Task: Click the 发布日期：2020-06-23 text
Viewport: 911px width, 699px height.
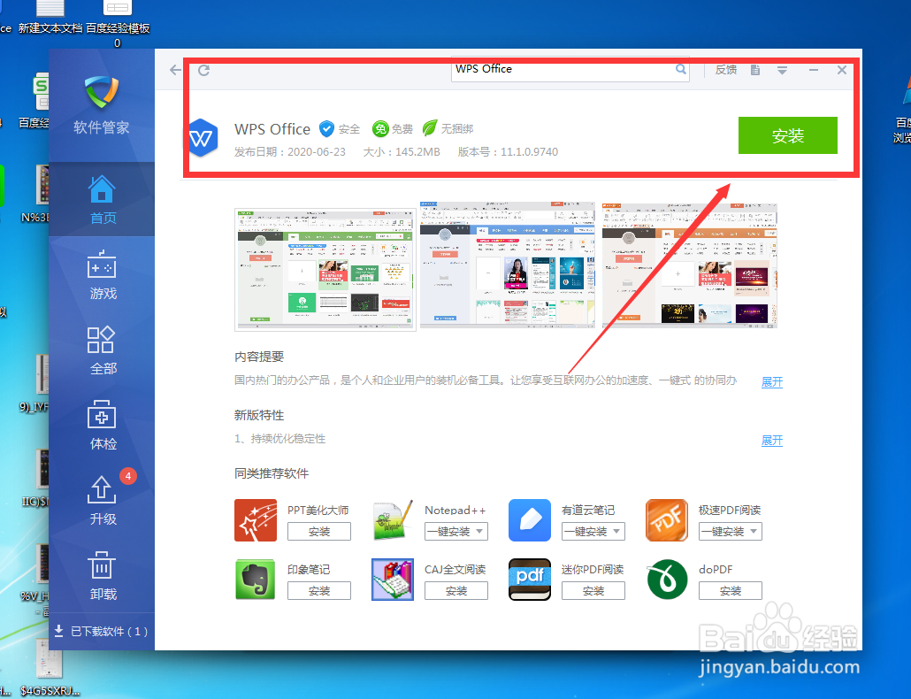Action: pyautogui.click(x=290, y=151)
